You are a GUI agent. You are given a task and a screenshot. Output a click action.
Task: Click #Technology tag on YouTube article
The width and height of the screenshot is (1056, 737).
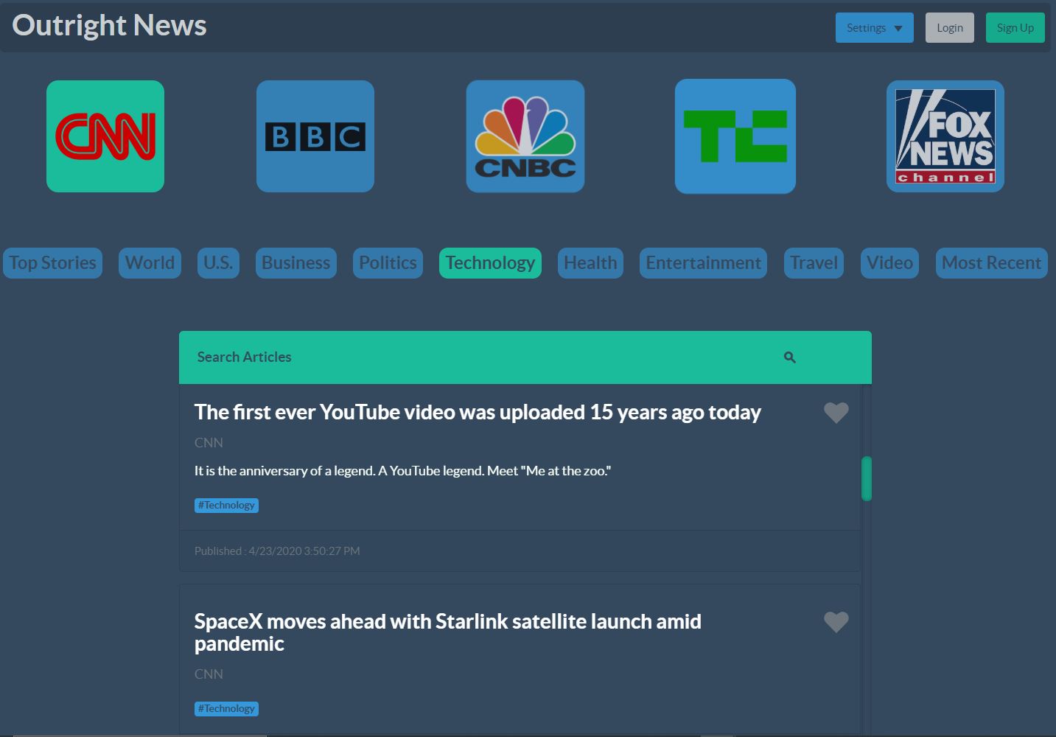point(226,506)
